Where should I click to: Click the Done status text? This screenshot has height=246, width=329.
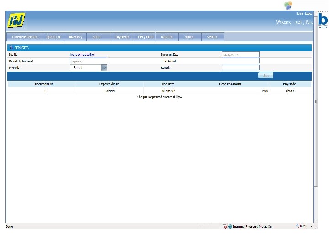click(x=10, y=226)
